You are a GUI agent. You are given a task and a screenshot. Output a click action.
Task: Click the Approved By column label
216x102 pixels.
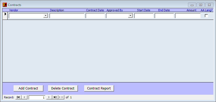point(115,10)
